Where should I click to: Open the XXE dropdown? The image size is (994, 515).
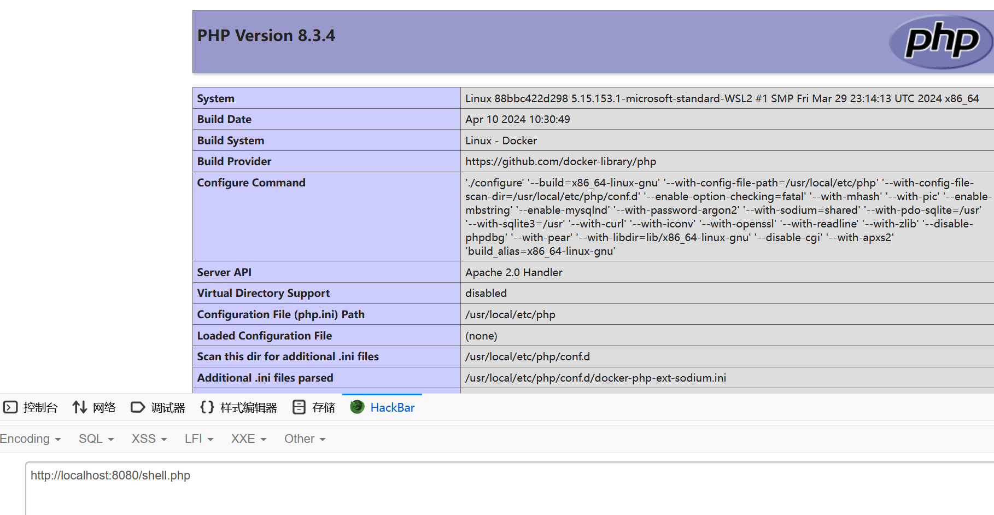pos(249,439)
